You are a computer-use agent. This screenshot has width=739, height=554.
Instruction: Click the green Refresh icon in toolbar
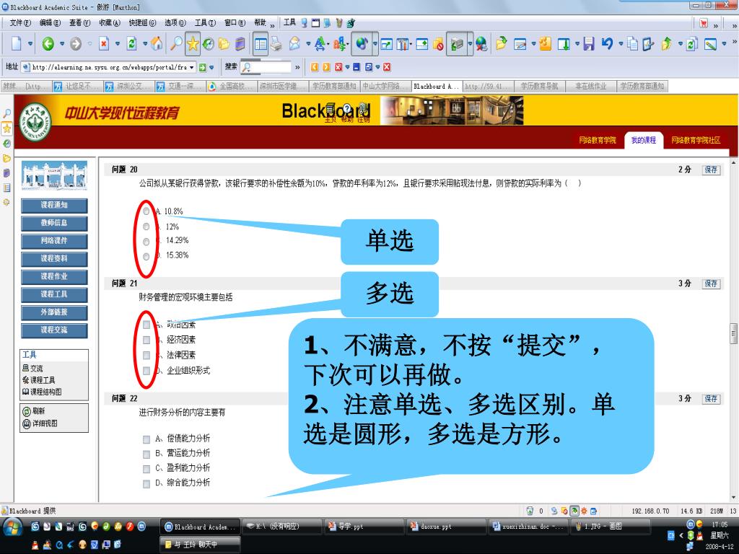(x=131, y=44)
